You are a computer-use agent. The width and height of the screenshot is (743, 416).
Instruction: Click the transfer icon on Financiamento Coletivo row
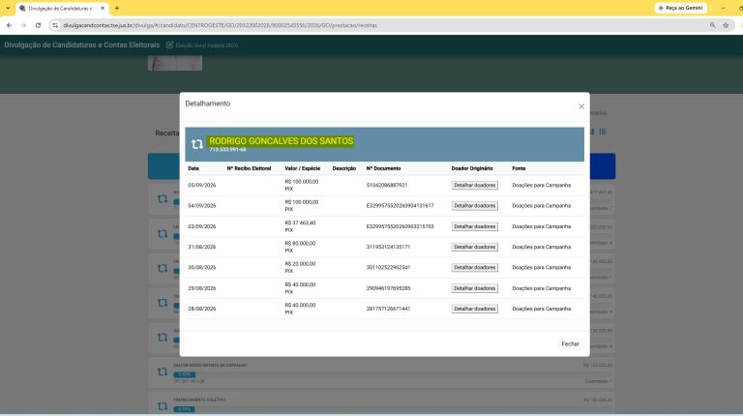click(163, 406)
